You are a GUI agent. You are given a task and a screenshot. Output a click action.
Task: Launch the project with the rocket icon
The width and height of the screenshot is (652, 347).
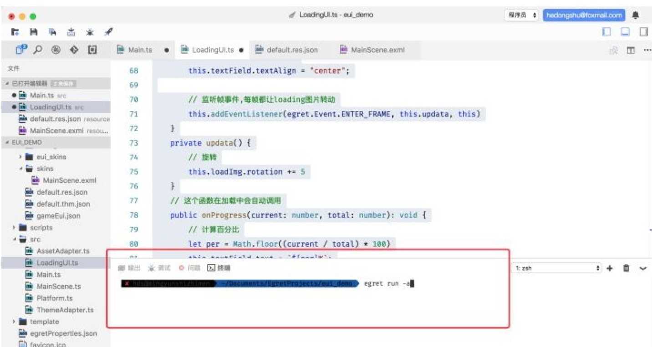108,32
